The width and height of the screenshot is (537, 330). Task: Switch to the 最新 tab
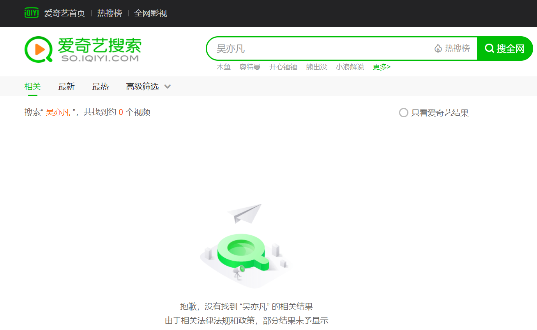point(67,86)
